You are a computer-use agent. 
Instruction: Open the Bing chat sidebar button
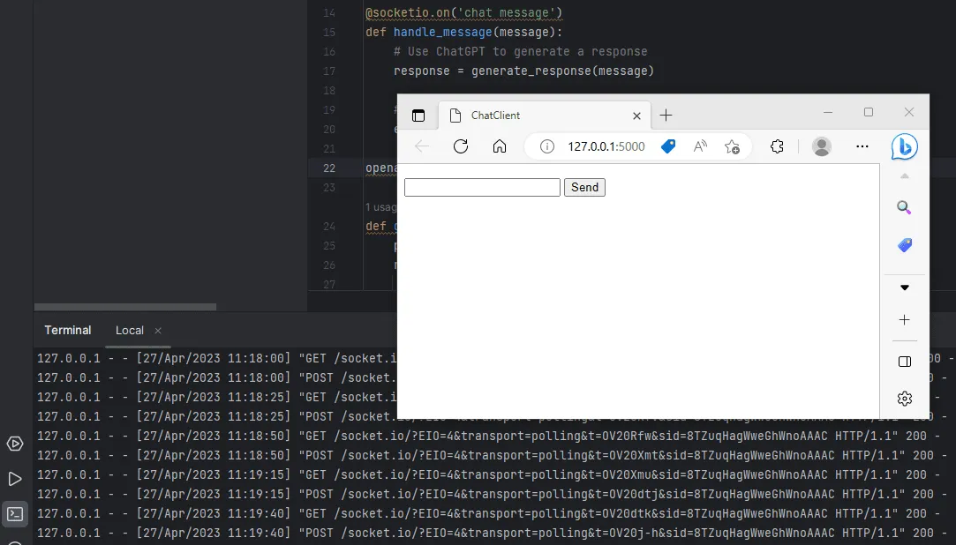click(x=904, y=146)
